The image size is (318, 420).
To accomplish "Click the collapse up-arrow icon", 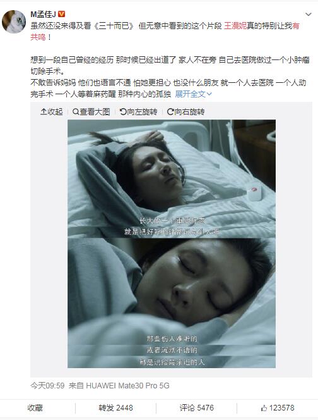I will coord(44,111).
